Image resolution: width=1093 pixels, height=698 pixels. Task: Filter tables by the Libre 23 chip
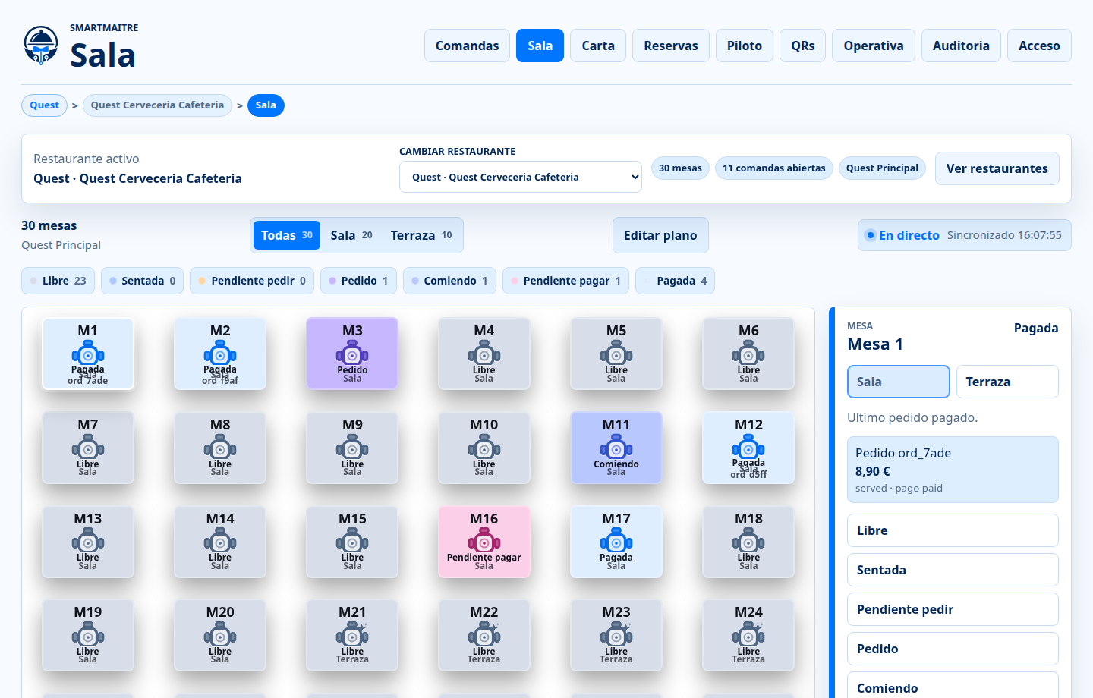(58, 281)
